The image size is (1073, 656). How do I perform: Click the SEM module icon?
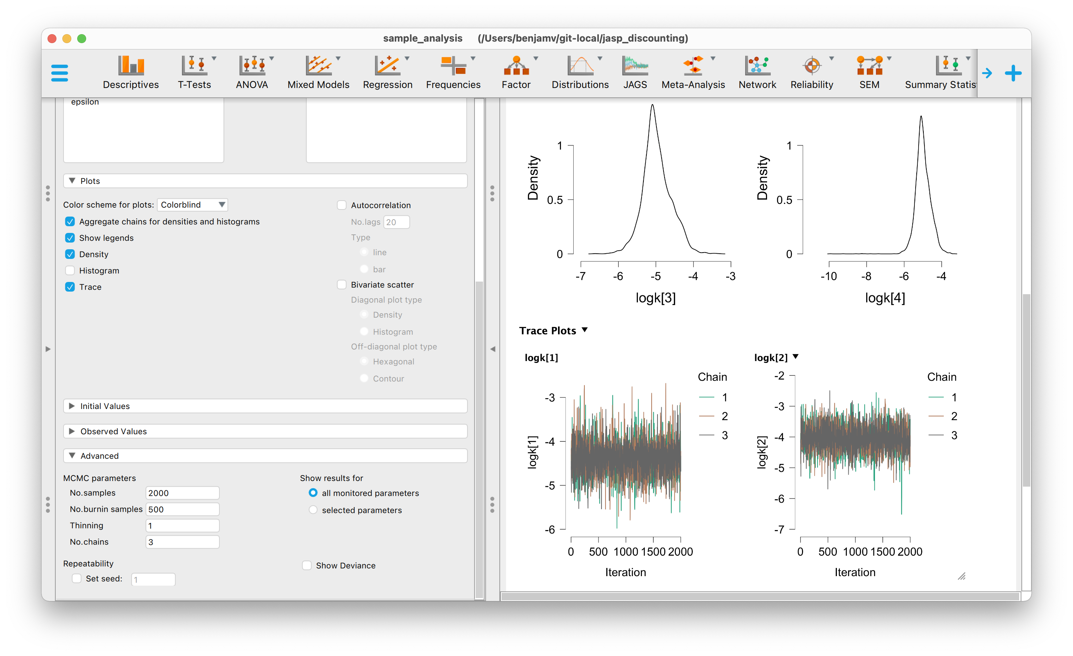pos(869,66)
